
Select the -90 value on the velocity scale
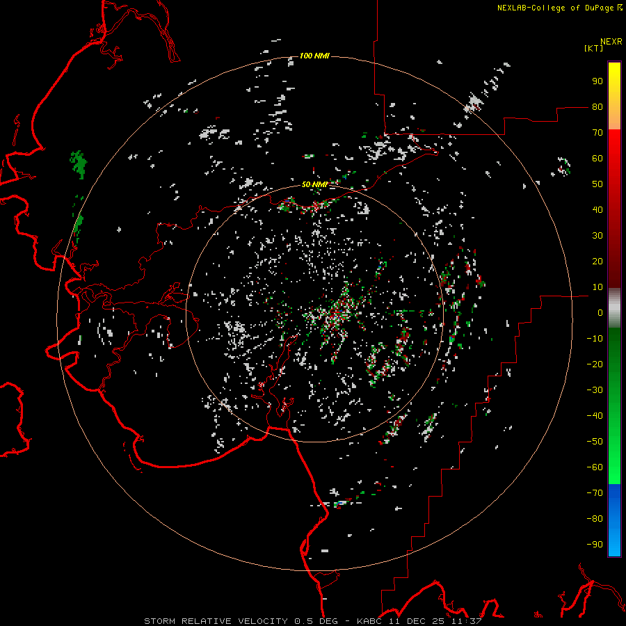(595, 545)
